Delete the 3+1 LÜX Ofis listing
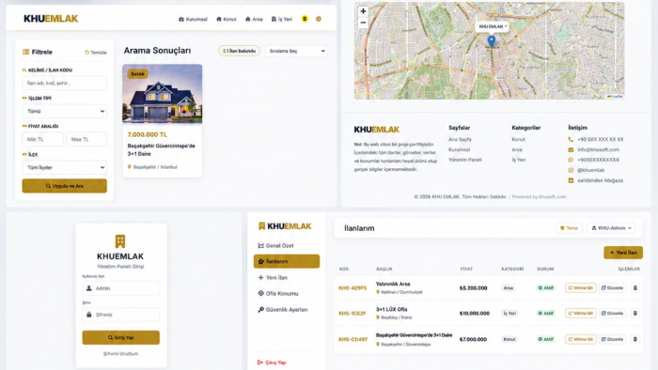Screen dimensions: 658x370 coord(634,313)
